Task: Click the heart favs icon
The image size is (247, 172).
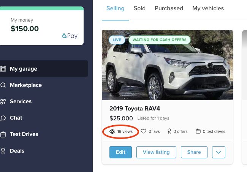Action: tap(143, 131)
